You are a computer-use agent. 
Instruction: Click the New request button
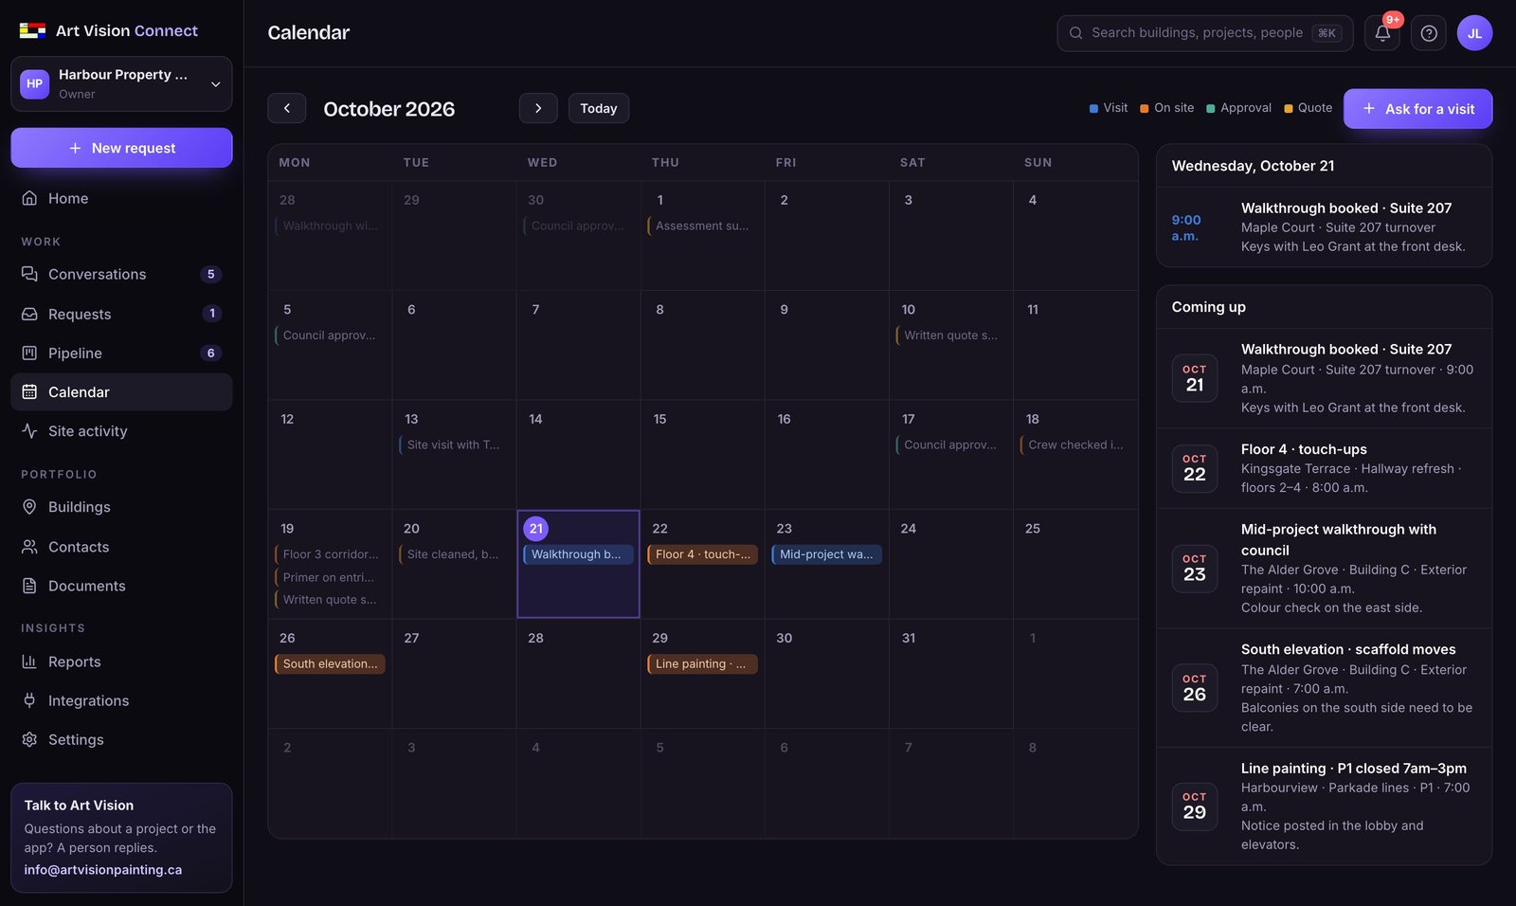[121, 148]
